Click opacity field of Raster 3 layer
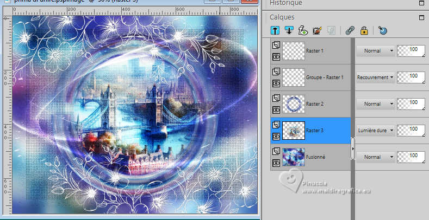The width and height of the screenshot is (429, 220). pos(411,131)
